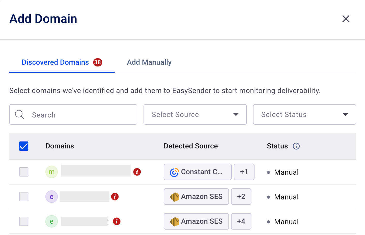The image size is (365, 235).
Task: Click the Status column info icon
Action: pyautogui.click(x=296, y=146)
